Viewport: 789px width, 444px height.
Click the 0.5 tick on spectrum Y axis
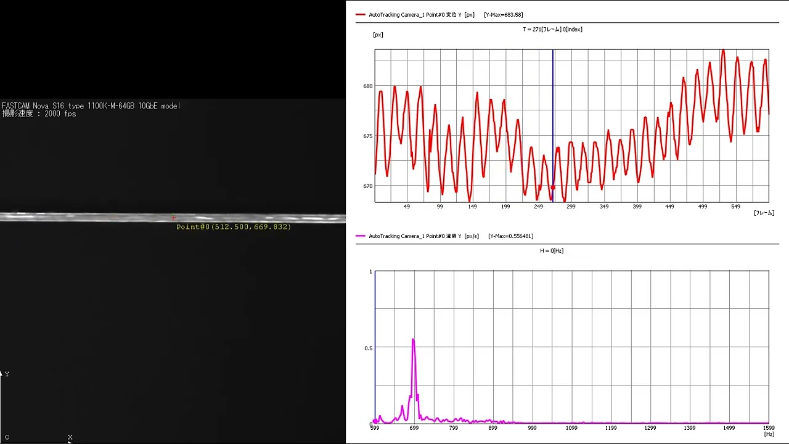pos(369,348)
